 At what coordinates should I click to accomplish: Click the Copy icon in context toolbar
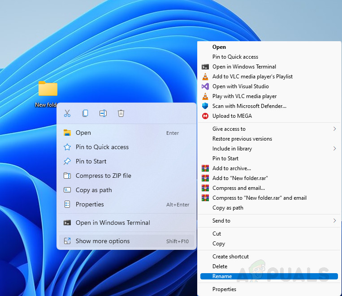85,113
